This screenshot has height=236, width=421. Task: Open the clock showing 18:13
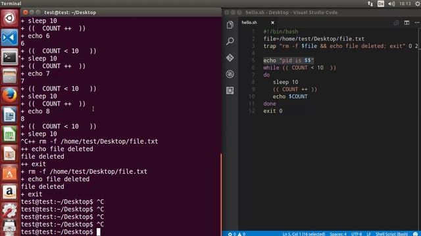405,3
